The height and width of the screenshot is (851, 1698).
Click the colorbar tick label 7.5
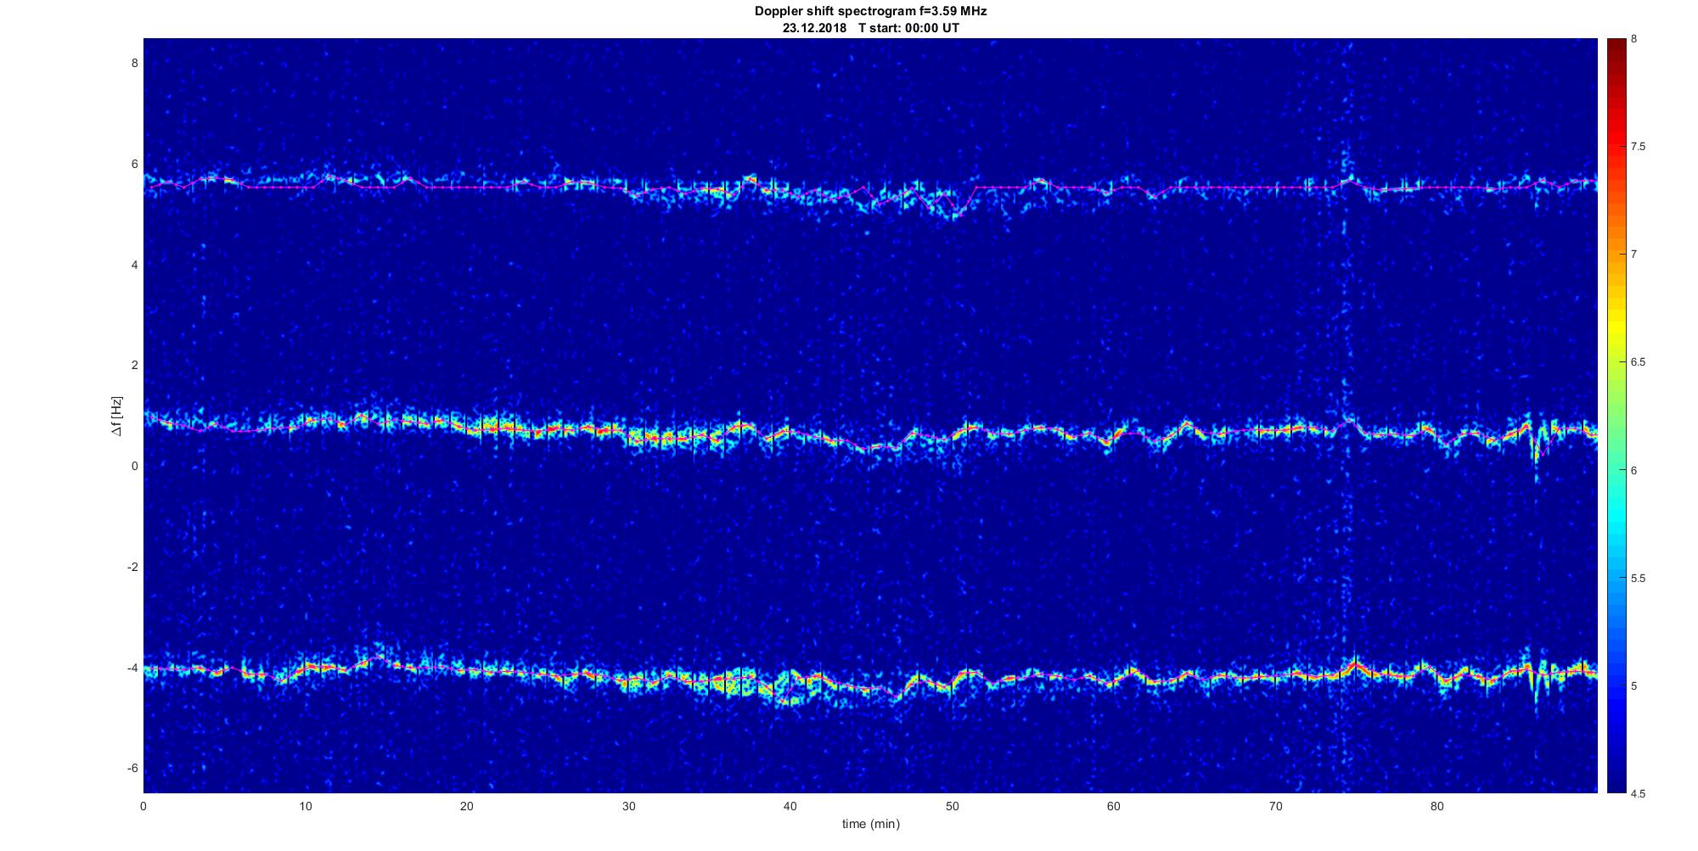click(1638, 147)
